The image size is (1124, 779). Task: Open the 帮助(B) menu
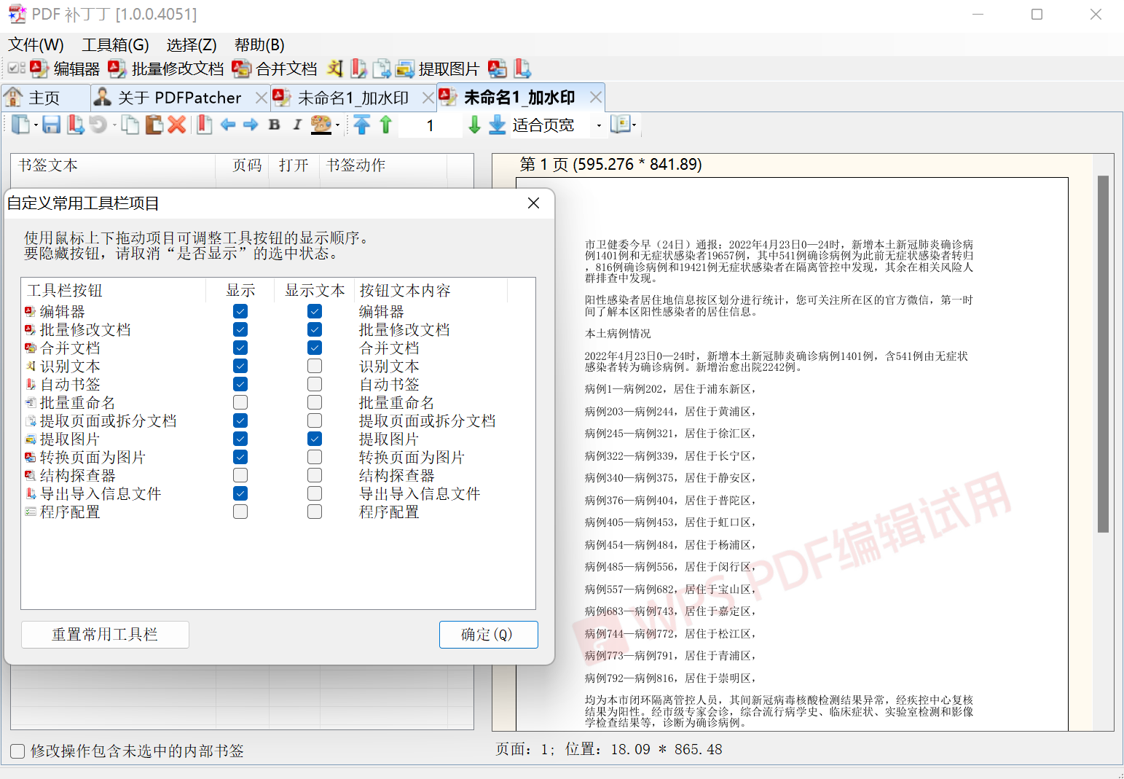click(259, 44)
